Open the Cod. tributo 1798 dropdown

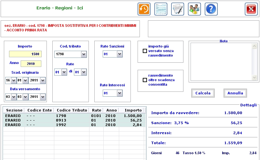[x=84, y=54]
